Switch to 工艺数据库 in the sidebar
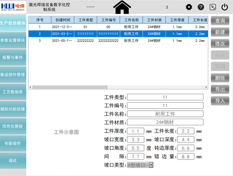The image size is (233, 176). click(x=13, y=92)
